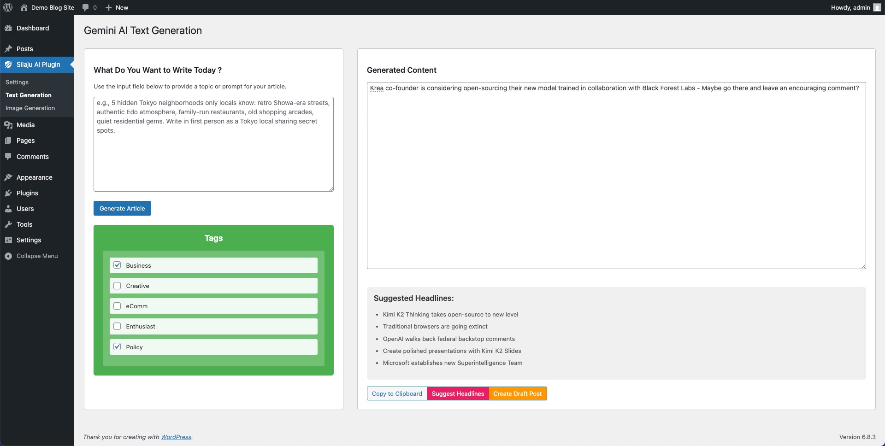This screenshot has width=885, height=446.
Task: Grab the Generated Content resize handle
Action: [863, 266]
